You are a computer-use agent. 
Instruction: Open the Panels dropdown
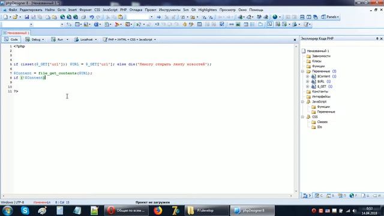(x=330, y=17)
